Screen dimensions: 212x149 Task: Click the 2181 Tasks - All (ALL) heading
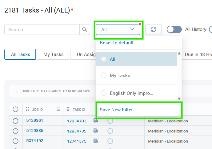tap(37, 10)
